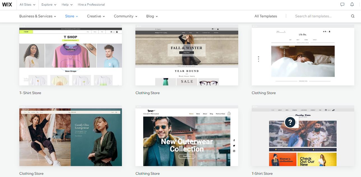Viewport: 361px width, 177px height.
Task: Click the round question mark help badge
Action: (x=290, y=122)
